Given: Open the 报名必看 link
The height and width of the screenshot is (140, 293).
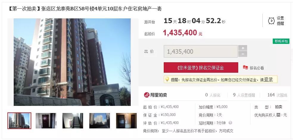Looking at the screenshot, I should click(257, 68).
